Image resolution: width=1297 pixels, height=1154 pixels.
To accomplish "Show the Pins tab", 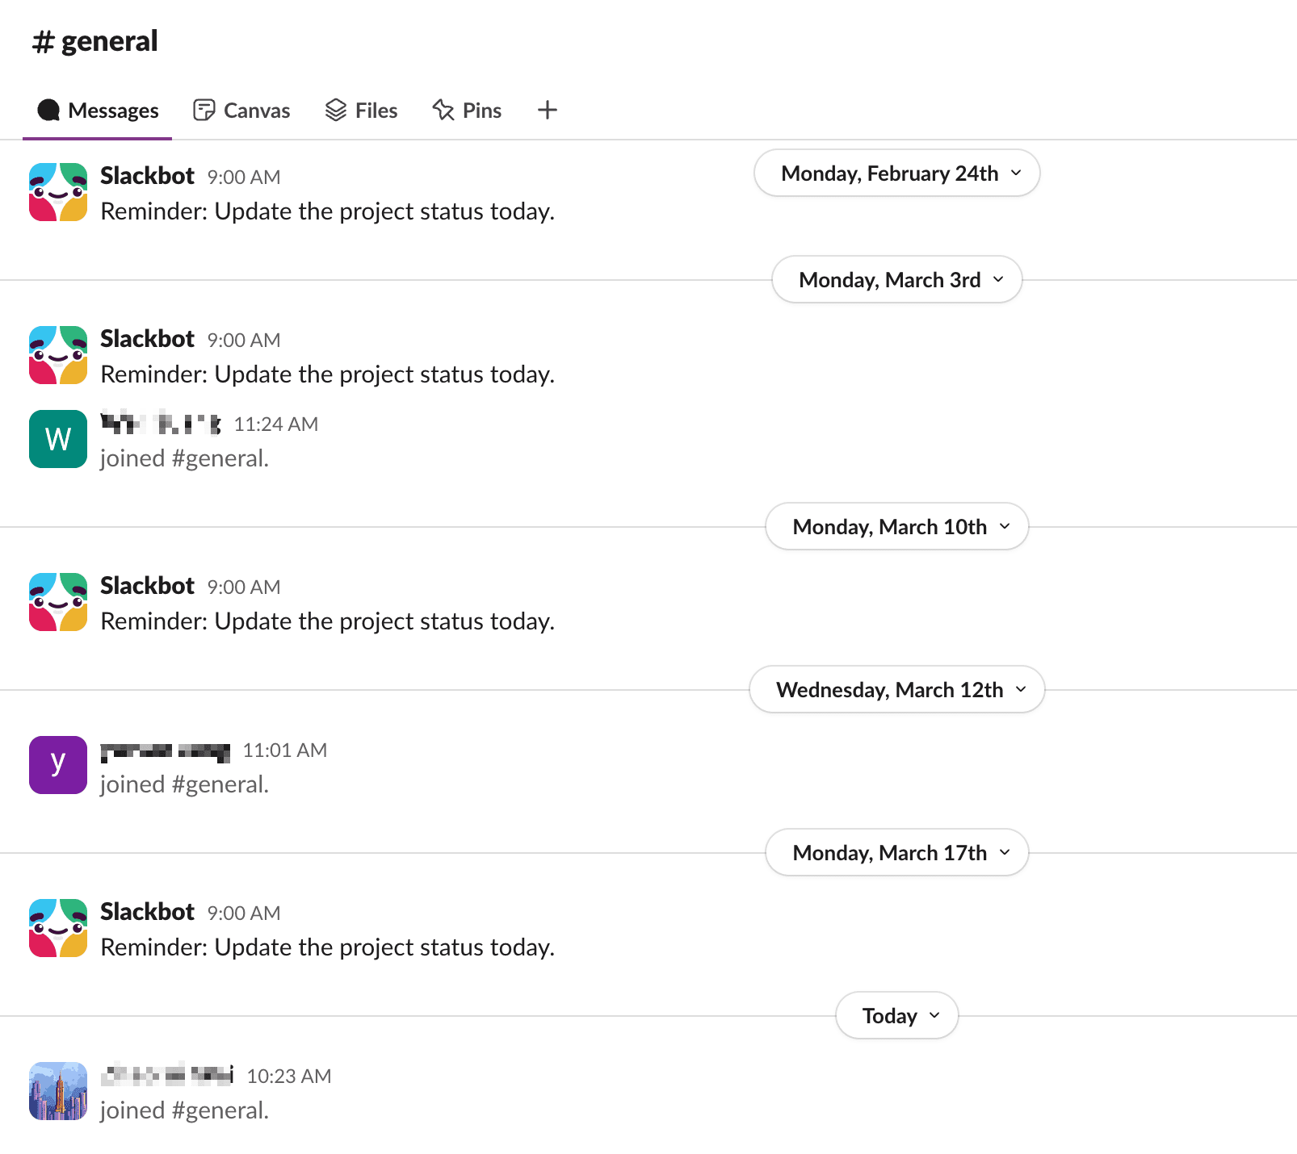I will click(x=467, y=111).
